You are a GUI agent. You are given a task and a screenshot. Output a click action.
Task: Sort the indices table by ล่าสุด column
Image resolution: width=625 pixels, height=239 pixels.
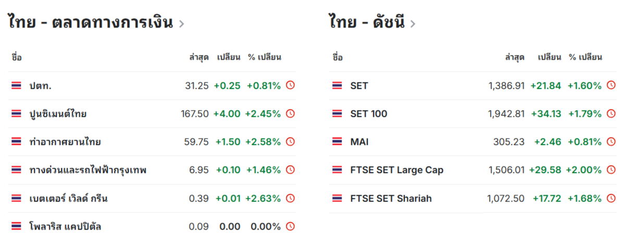point(514,57)
